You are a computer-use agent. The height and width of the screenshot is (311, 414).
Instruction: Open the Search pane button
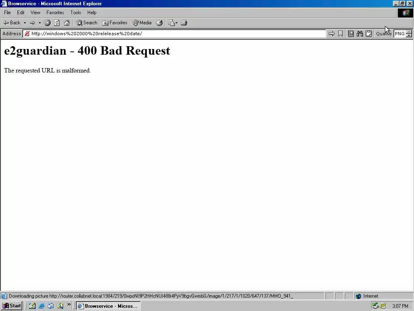click(x=87, y=23)
